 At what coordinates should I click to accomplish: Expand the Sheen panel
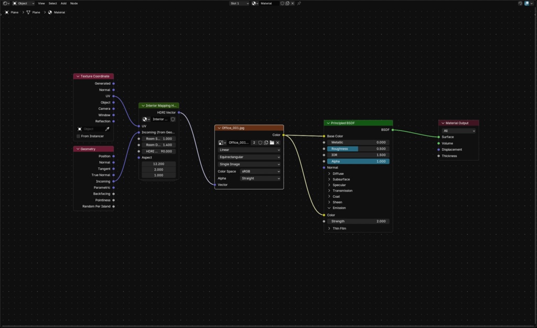(x=329, y=202)
